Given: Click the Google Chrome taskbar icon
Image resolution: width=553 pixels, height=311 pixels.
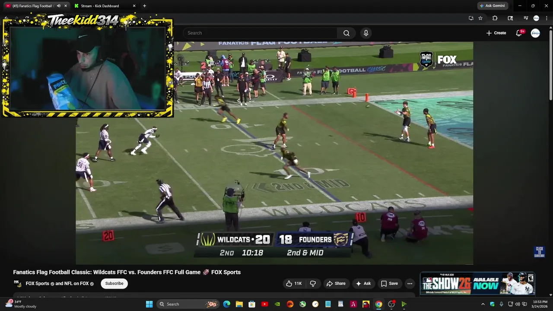Looking at the screenshot, I should click(378, 304).
